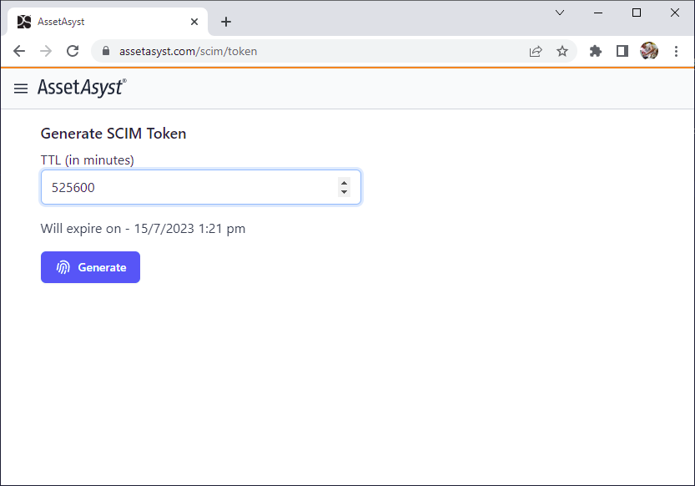The width and height of the screenshot is (695, 486).
Task: Close the AssetAsyst tab
Action: pyautogui.click(x=194, y=22)
